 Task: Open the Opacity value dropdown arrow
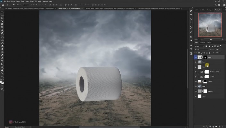pyautogui.click(x=220, y=50)
